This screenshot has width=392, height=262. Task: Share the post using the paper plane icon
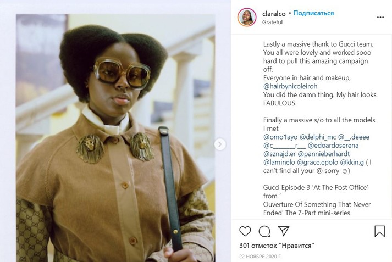283,231
